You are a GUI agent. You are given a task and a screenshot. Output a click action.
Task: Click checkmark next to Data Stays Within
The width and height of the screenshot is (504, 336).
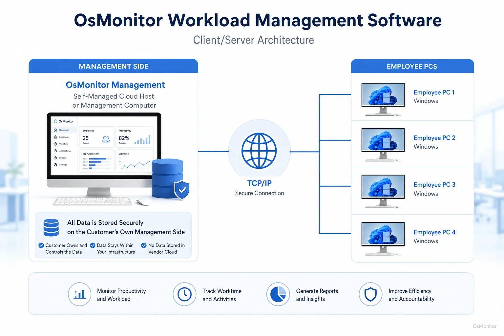pos(93,245)
